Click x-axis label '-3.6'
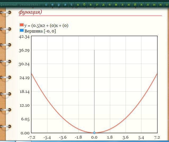Viewport: 169px width, 142px height. [63, 138]
